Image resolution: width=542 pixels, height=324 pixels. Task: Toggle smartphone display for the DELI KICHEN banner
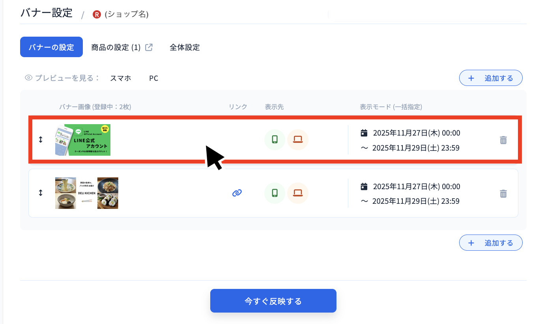pyautogui.click(x=275, y=193)
